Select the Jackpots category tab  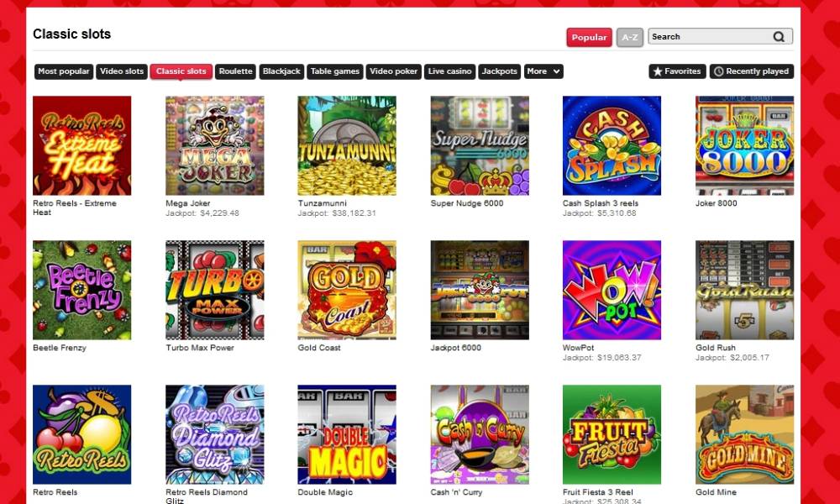[x=499, y=71]
